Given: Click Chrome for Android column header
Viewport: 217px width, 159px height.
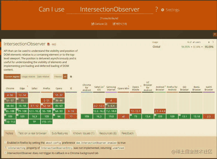Looking at the screenshot, I should click(87, 88).
